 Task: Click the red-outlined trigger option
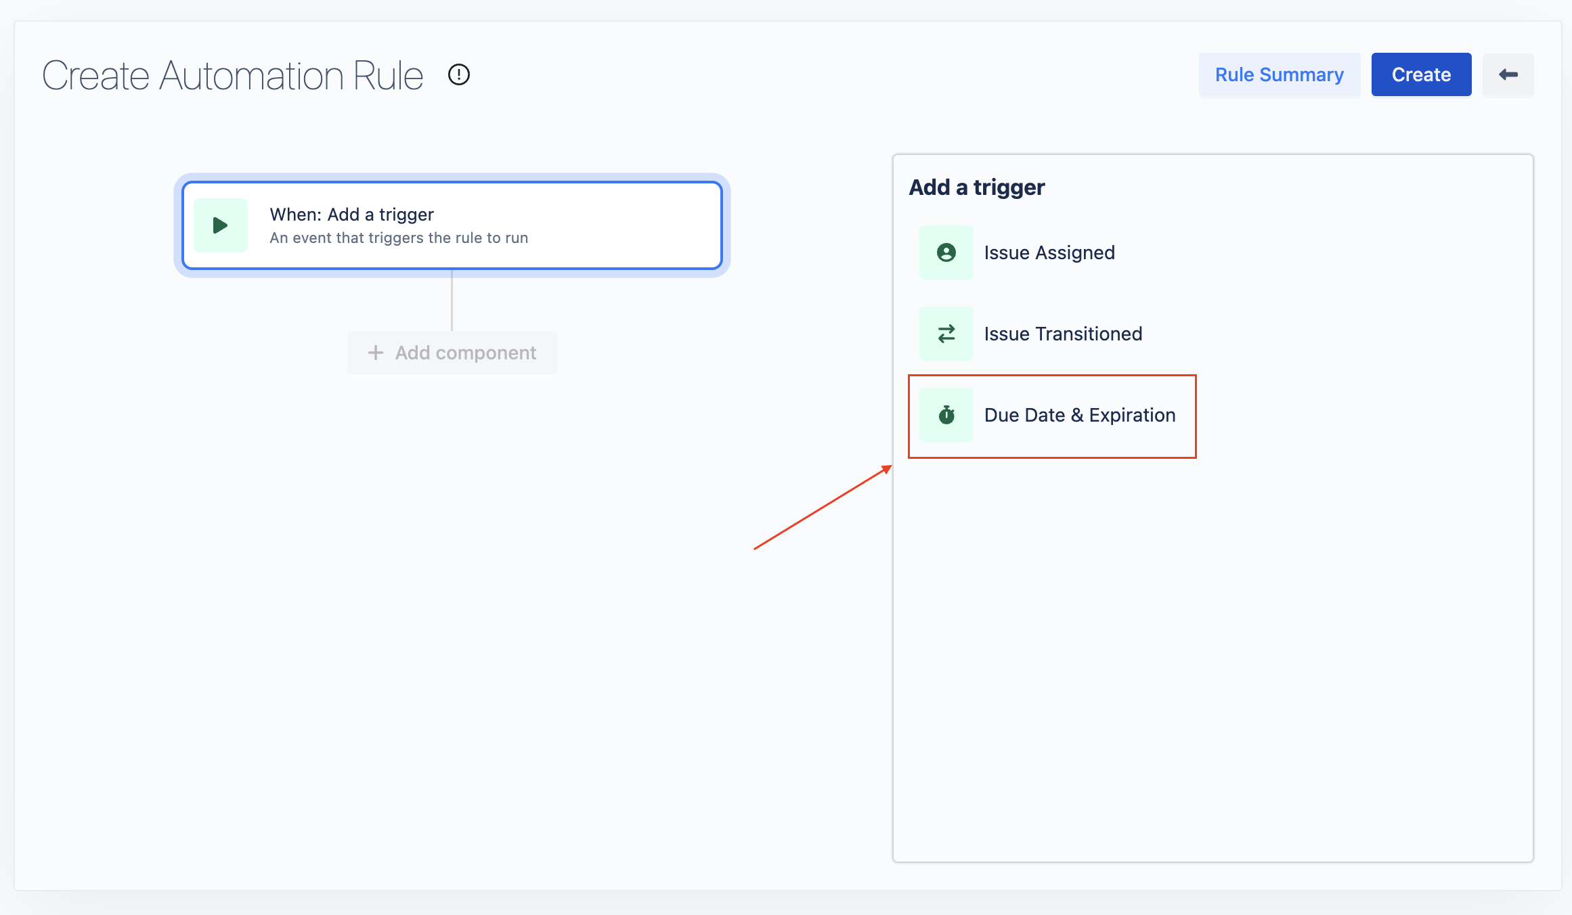pos(1052,415)
